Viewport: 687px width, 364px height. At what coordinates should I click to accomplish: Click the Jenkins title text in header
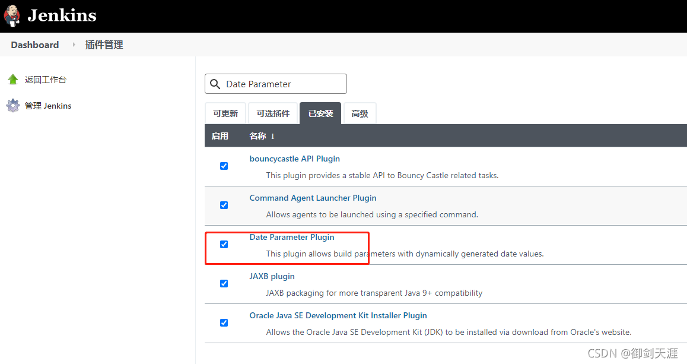(62, 16)
